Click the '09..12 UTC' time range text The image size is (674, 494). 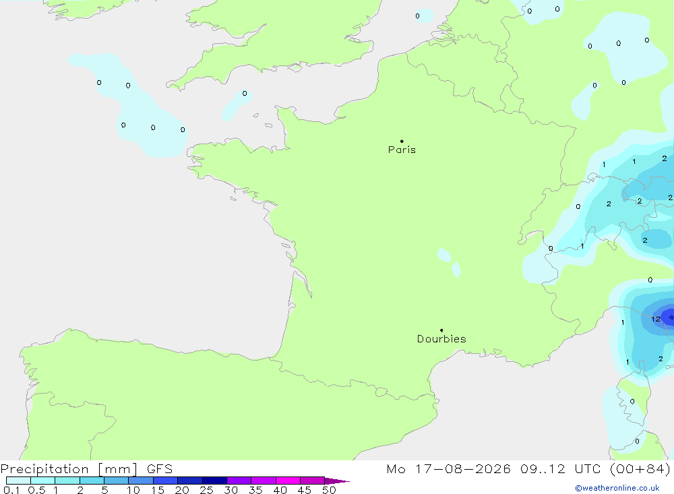pyautogui.click(x=560, y=469)
